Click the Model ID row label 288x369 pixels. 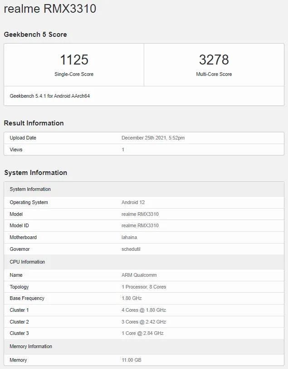(x=19, y=225)
